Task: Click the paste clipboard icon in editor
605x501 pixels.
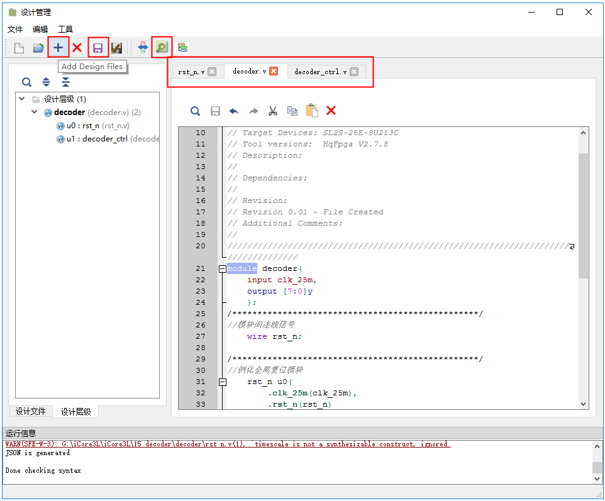Action: (311, 111)
